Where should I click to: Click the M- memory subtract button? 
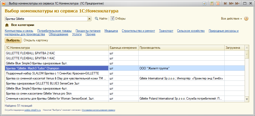237,3
